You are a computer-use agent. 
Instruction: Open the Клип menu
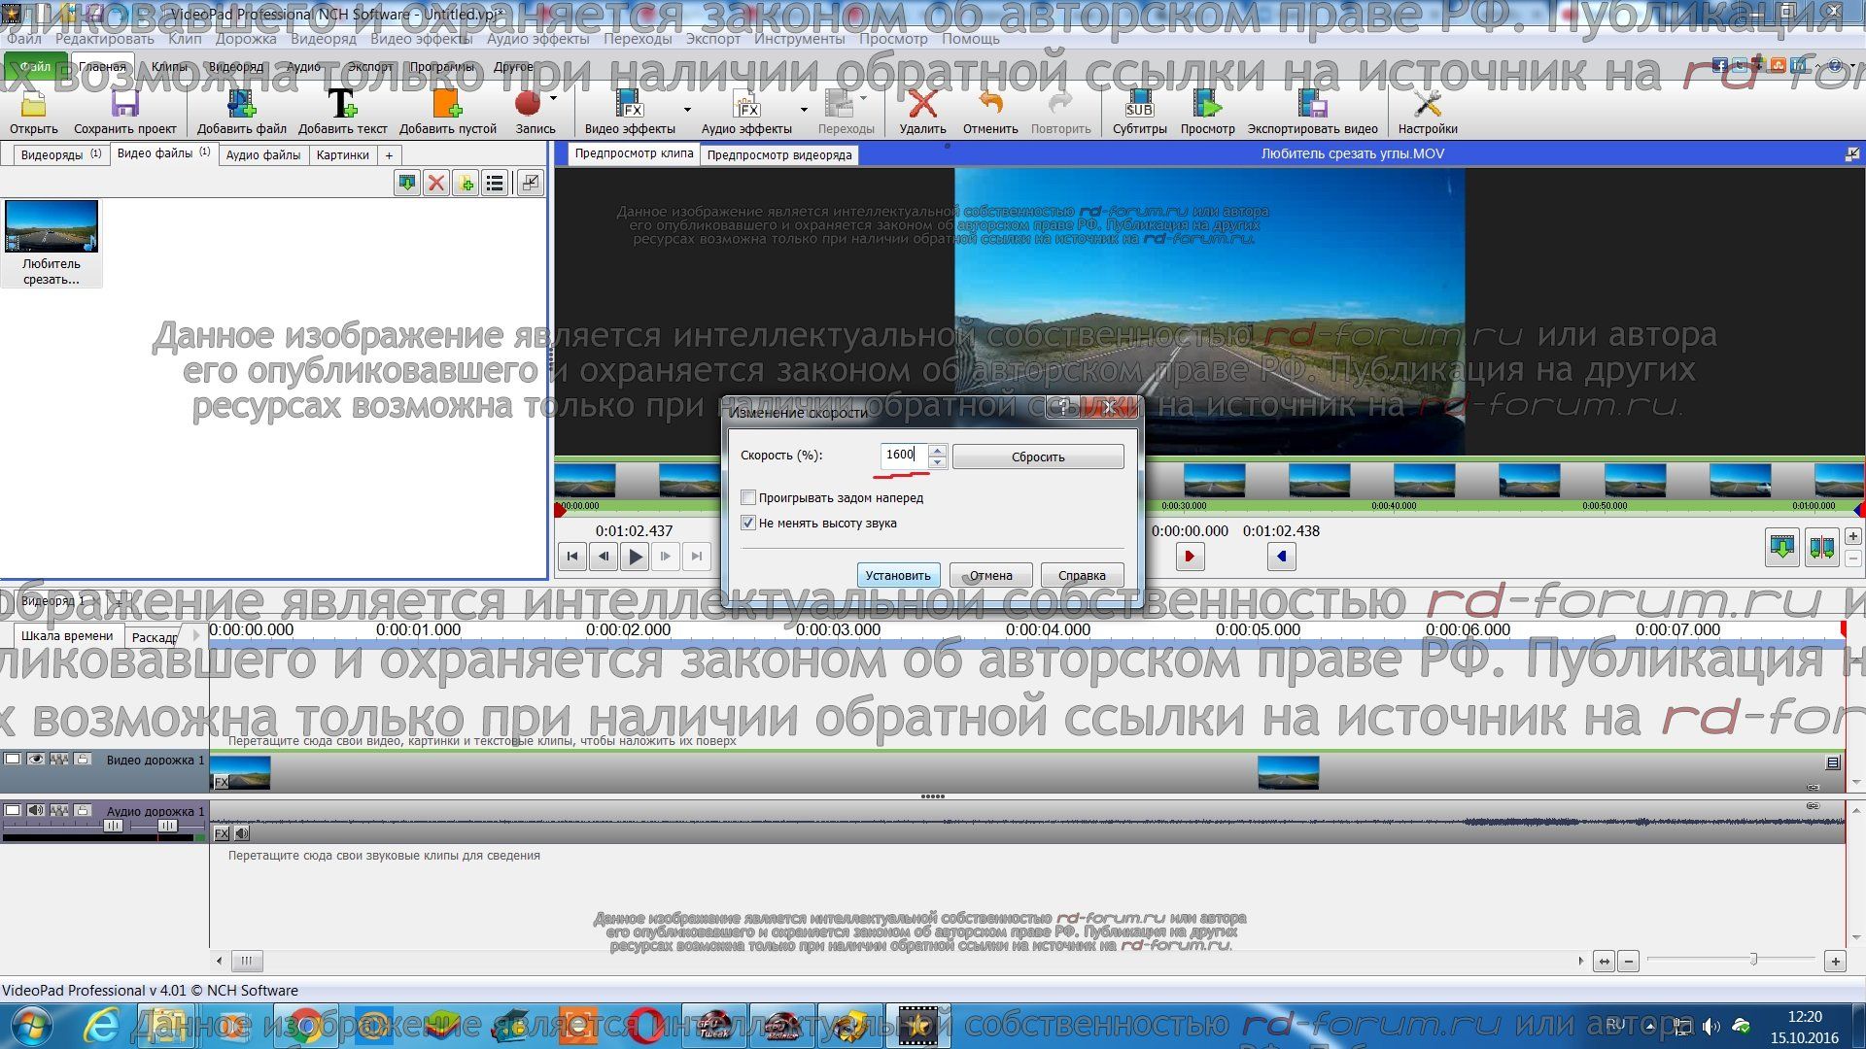pos(185,39)
